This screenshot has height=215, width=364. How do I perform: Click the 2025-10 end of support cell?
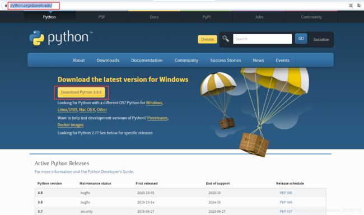coord(214,193)
